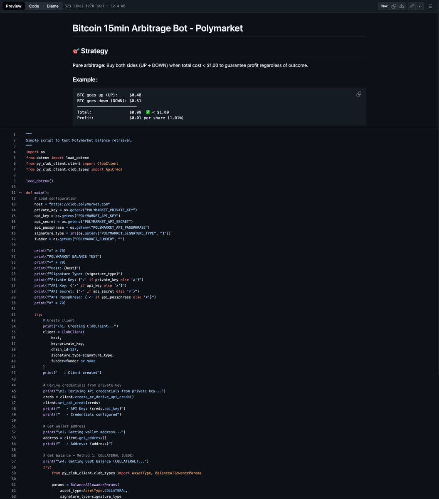
Task: Click 'BTC goes down (DOWN):' line
Action: tap(109, 101)
